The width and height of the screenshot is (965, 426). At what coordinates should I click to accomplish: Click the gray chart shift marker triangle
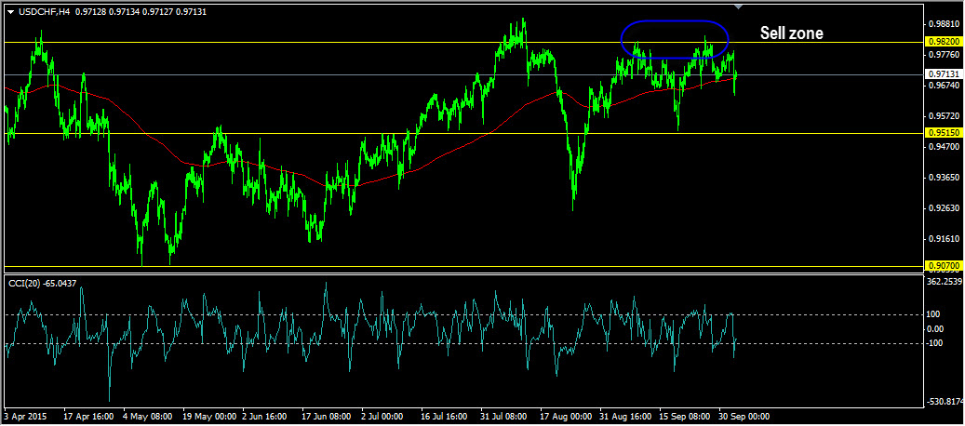coord(739,7)
